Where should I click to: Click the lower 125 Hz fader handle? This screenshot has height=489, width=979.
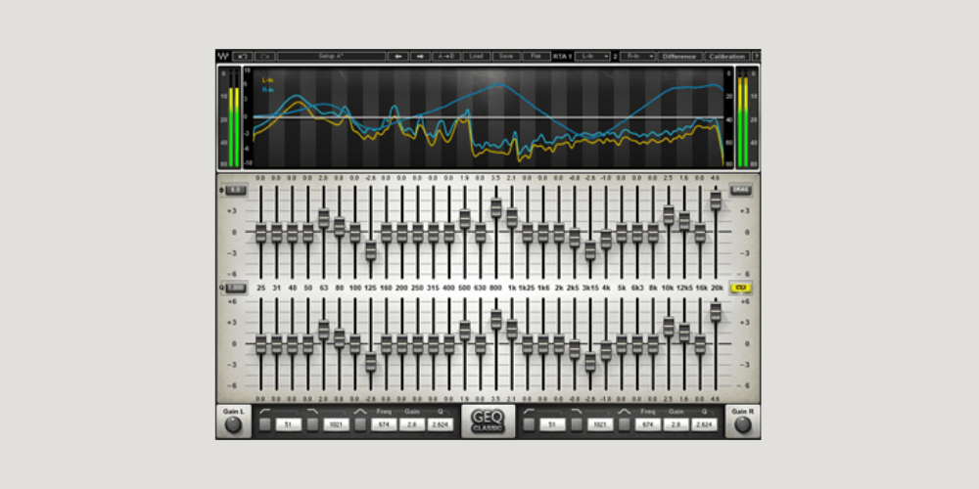[371, 362]
